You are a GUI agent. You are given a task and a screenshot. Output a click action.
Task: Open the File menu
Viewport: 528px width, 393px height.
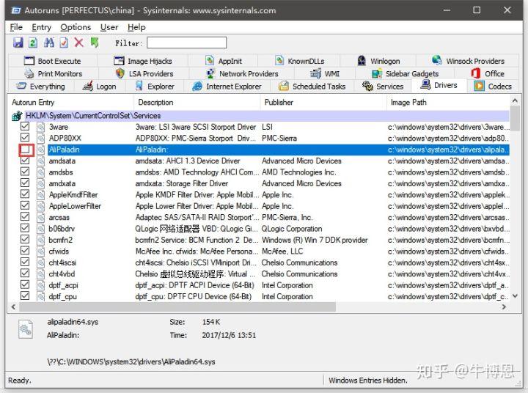click(x=16, y=27)
